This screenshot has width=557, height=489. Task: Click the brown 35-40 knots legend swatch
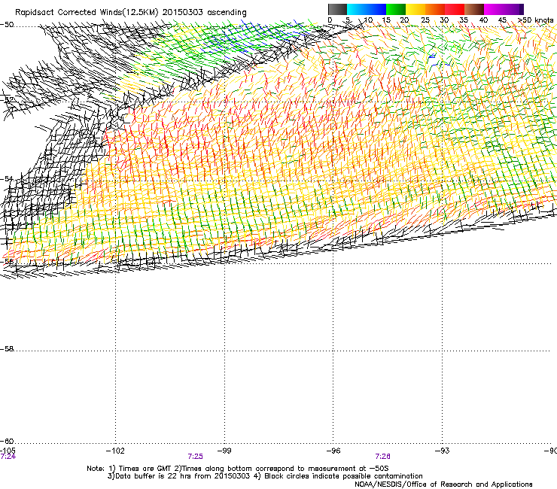pyautogui.click(x=474, y=9)
